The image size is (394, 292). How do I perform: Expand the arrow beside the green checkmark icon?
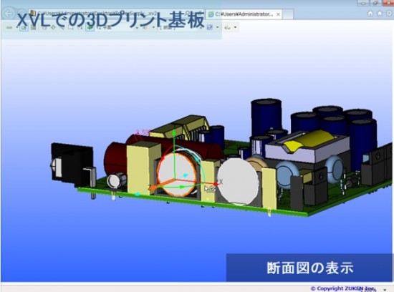tap(236, 27)
